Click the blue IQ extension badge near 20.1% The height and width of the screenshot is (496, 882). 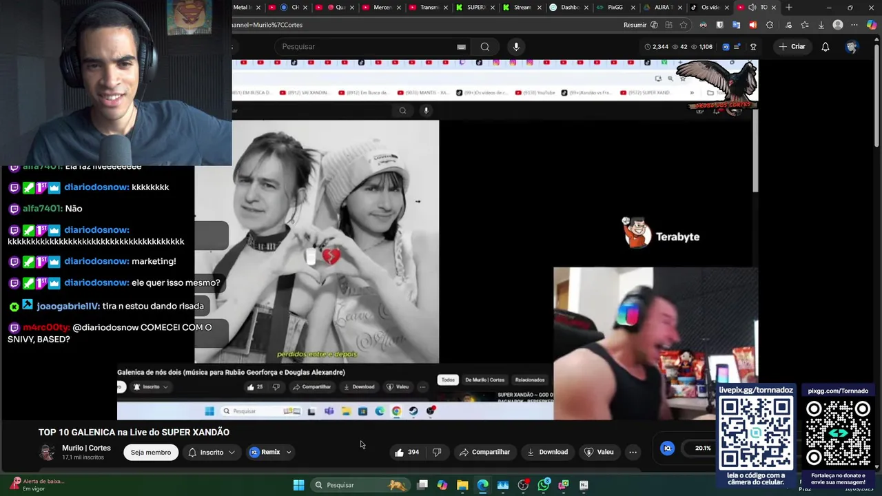point(667,448)
